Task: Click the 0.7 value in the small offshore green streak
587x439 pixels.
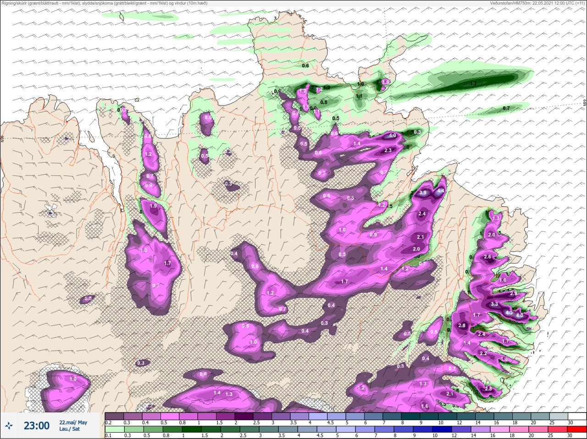Action: tap(506, 109)
